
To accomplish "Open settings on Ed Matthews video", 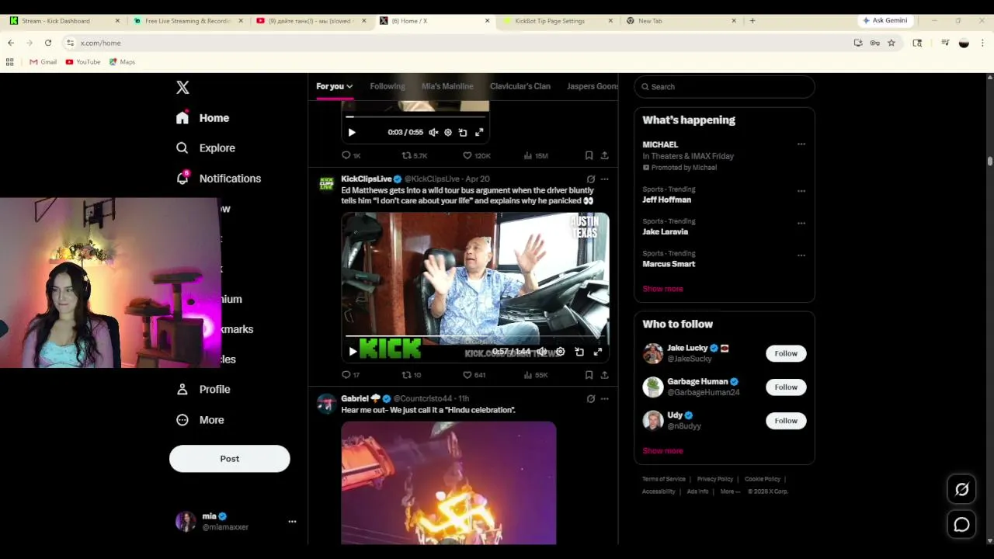I will [x=561, y=352].
